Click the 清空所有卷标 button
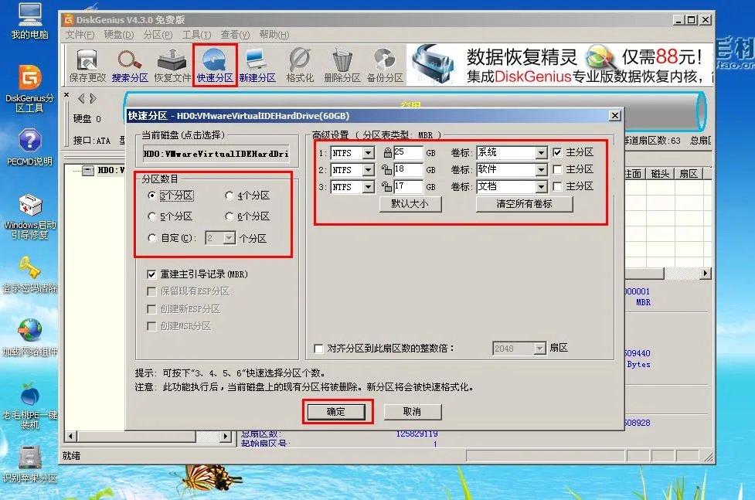This screenshot has width=755, height=500. pyautogui.click(x=524, y=204)
